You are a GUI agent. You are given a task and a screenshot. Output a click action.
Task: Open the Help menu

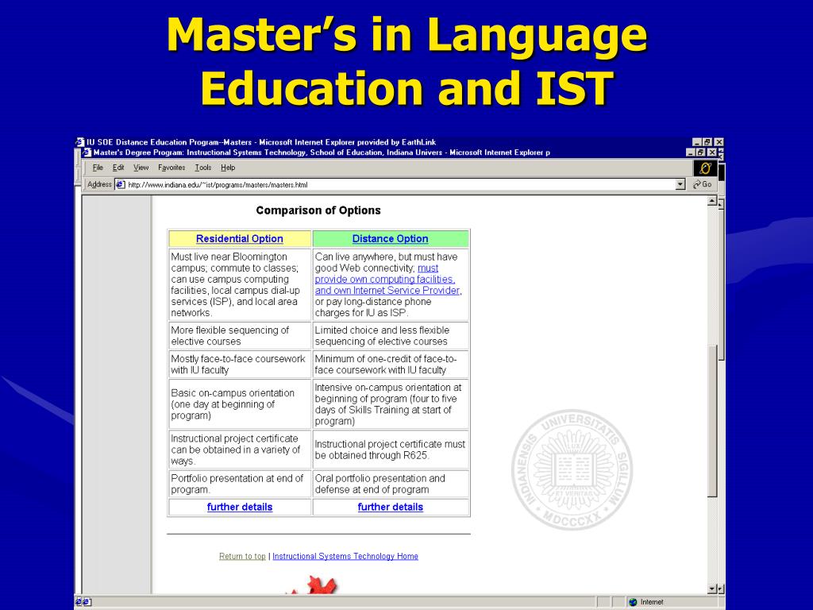(228, 168)
